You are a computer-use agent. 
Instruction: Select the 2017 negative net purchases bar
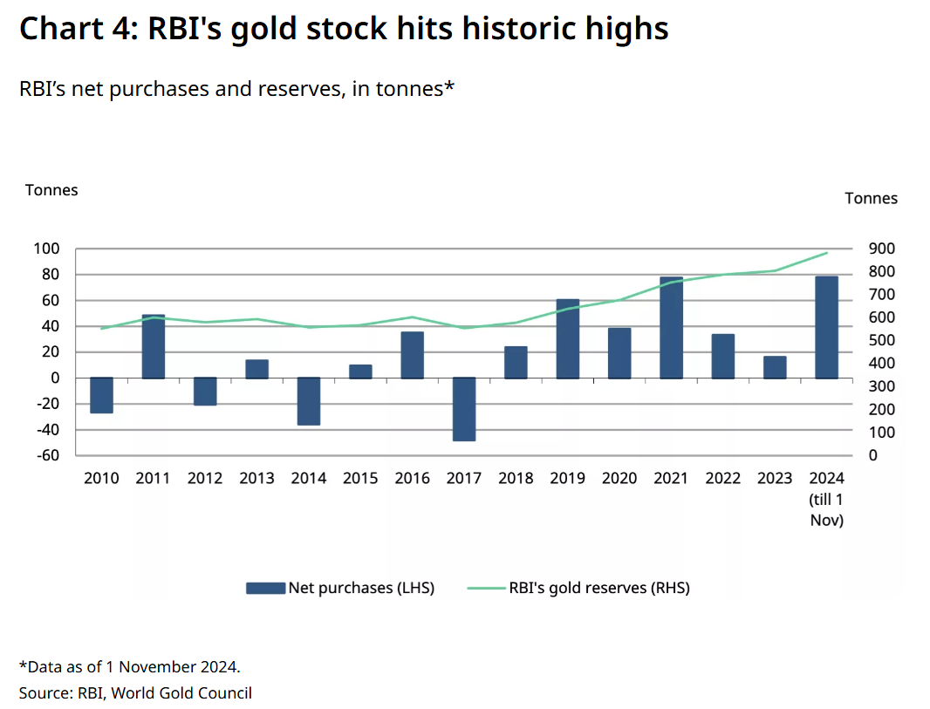(x=463, y=409)
